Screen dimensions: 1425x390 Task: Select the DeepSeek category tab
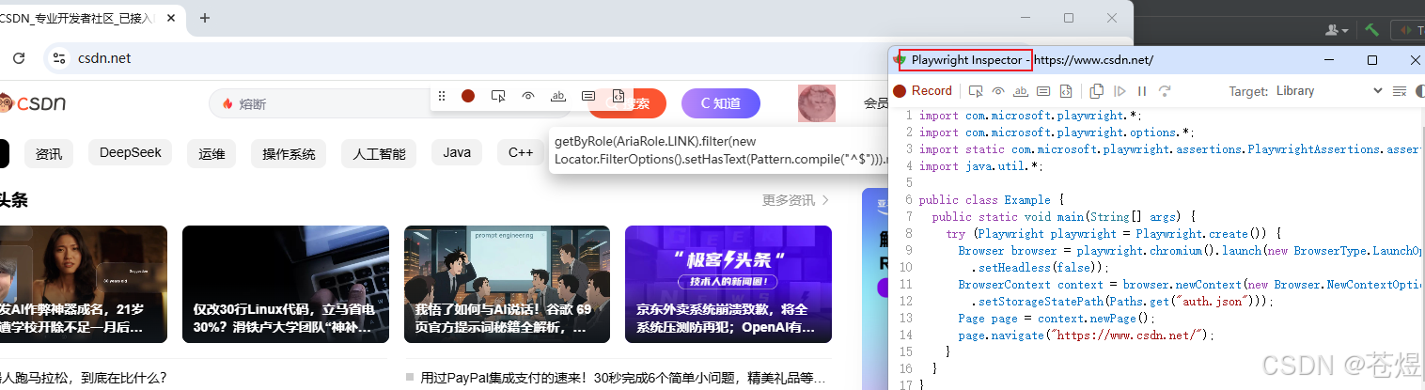131,152
